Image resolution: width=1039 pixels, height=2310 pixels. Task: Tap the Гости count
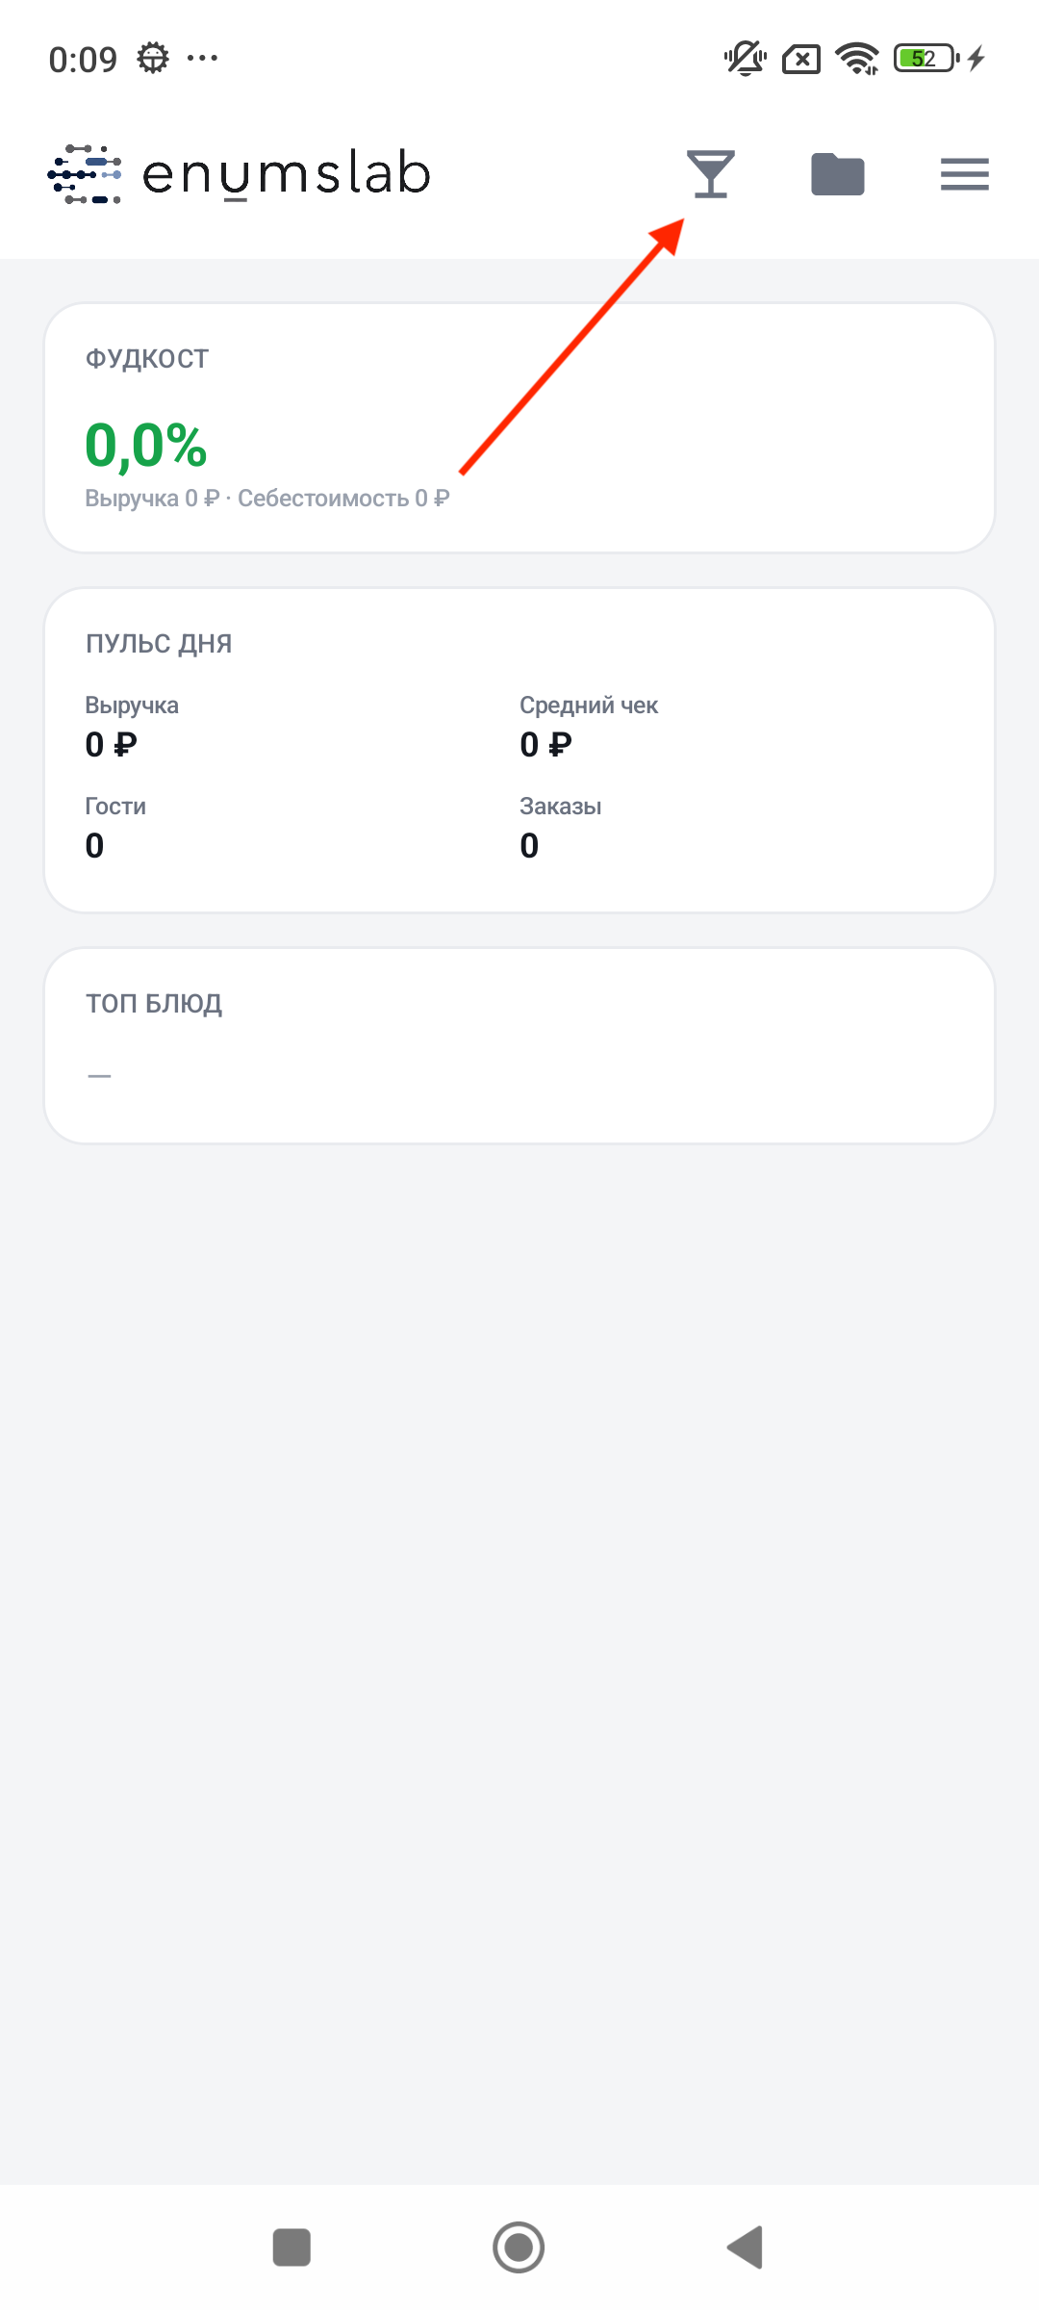pos(94,846)
